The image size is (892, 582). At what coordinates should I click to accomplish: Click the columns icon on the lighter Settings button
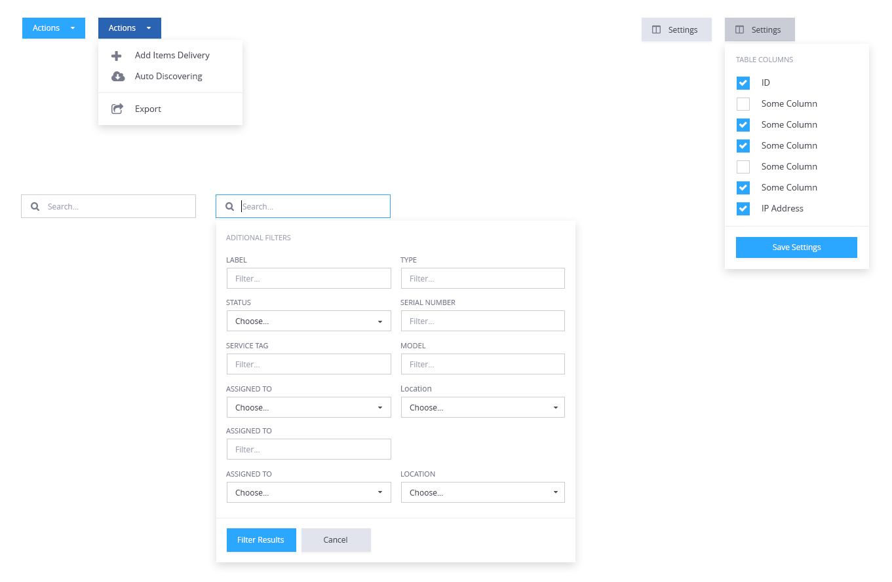pyautogui.click(x=656, y=29)
